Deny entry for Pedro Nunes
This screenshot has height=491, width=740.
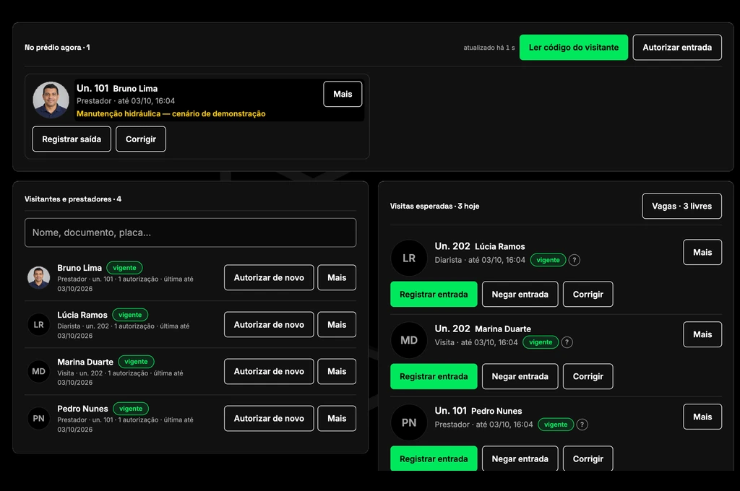click(x=520, y=459)
